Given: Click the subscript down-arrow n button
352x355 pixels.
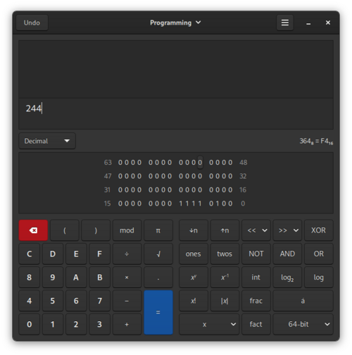Looking at the screenshot, I should click(x=194, y=230).
